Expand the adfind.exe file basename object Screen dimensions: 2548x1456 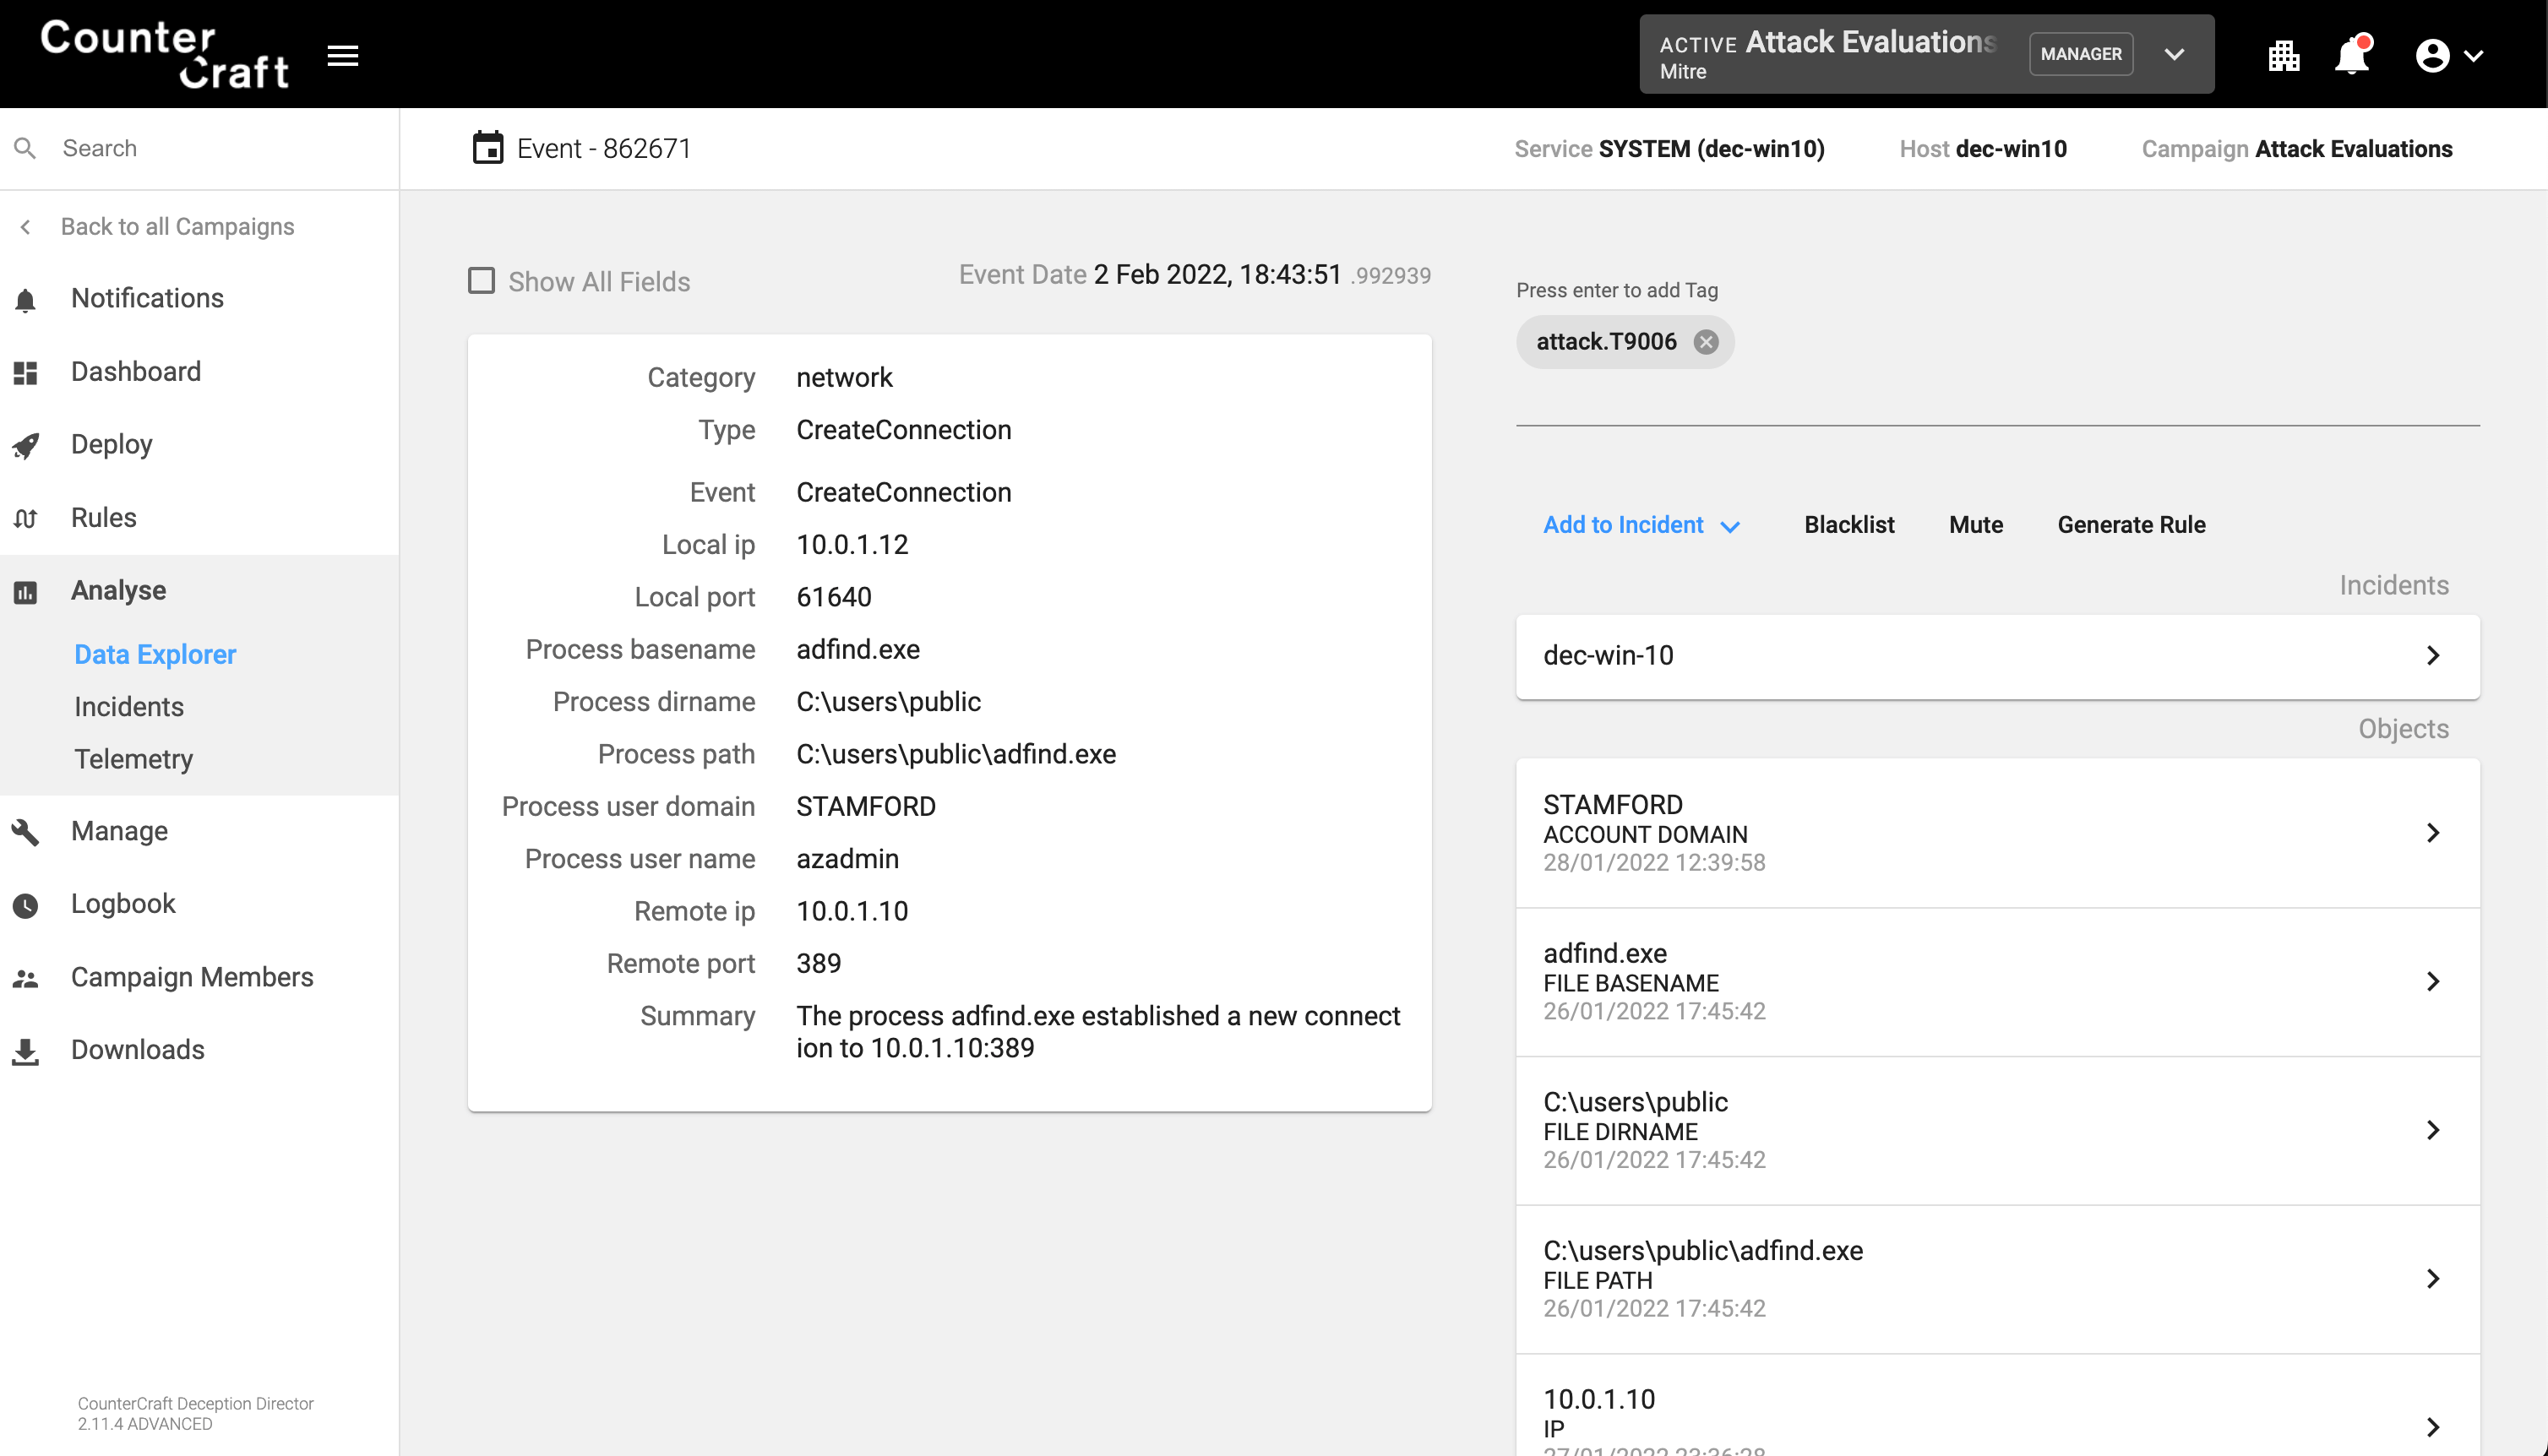pyautogui.click(x=1997, y=982)
